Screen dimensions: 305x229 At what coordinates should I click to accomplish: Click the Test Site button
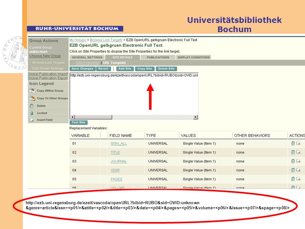[78, 122]
